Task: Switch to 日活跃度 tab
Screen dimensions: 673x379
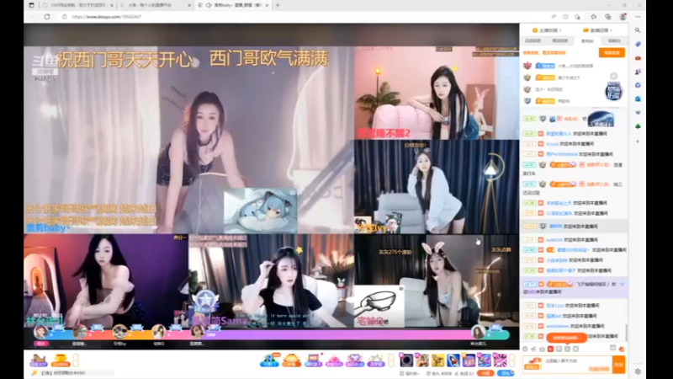Action: pos(533,40)
